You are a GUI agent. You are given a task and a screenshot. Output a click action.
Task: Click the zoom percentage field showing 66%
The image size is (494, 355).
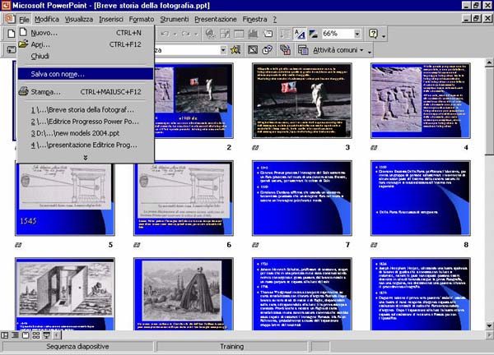click(x=338, y=34)
